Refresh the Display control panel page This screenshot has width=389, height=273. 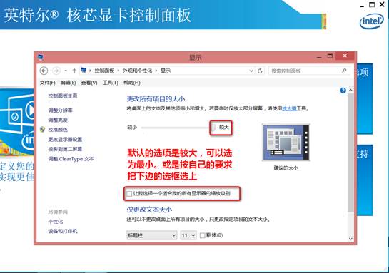tap(260, 71)
